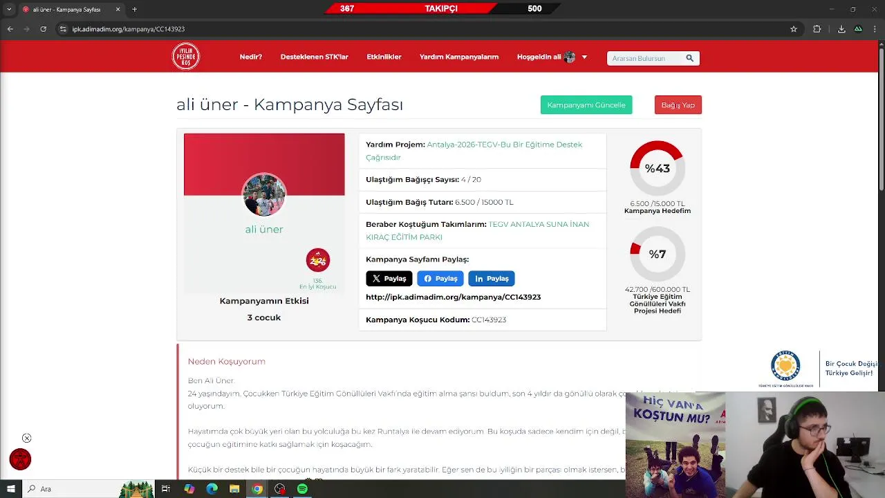Image resolution: width=885 pixels, height=498 pixels.
Task: Click the %43 campaign goal progress ring
Action: (657, 168)
